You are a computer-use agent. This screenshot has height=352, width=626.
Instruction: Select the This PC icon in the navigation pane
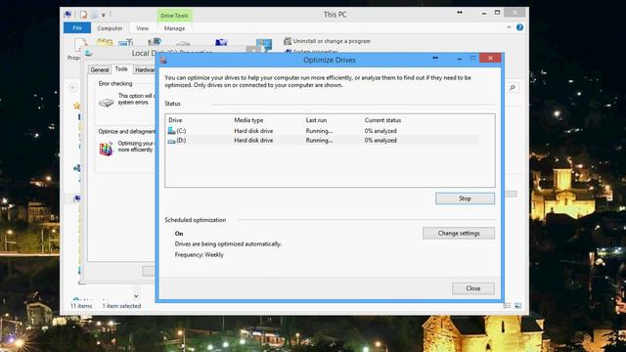(77, 198)
